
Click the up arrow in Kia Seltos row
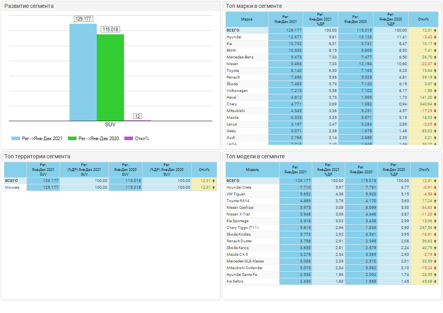tap(435, 281)
